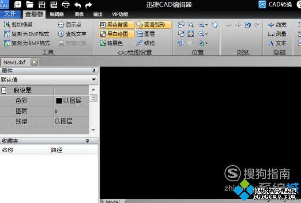Save the drawing with the floppy icon
This screenshot has height=203, width=301.
pyautogui.click(x=41, y=4)
